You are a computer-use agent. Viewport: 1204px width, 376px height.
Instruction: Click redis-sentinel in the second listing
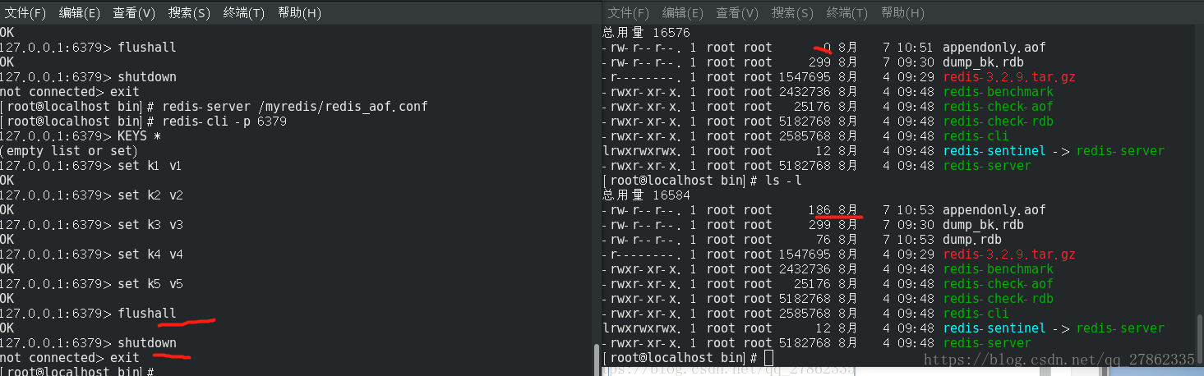click(994, 328)
